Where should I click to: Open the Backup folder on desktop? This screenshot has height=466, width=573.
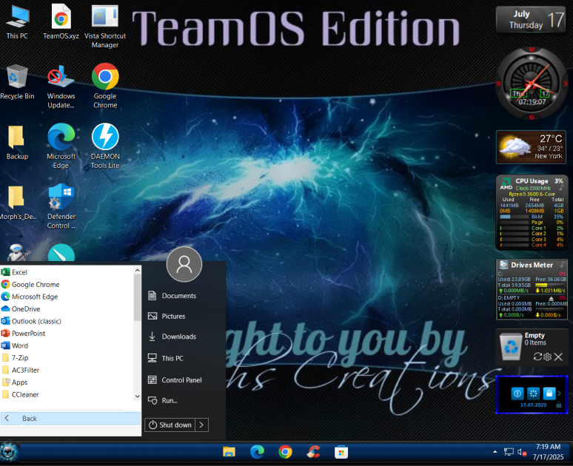(x=17, y=143)
